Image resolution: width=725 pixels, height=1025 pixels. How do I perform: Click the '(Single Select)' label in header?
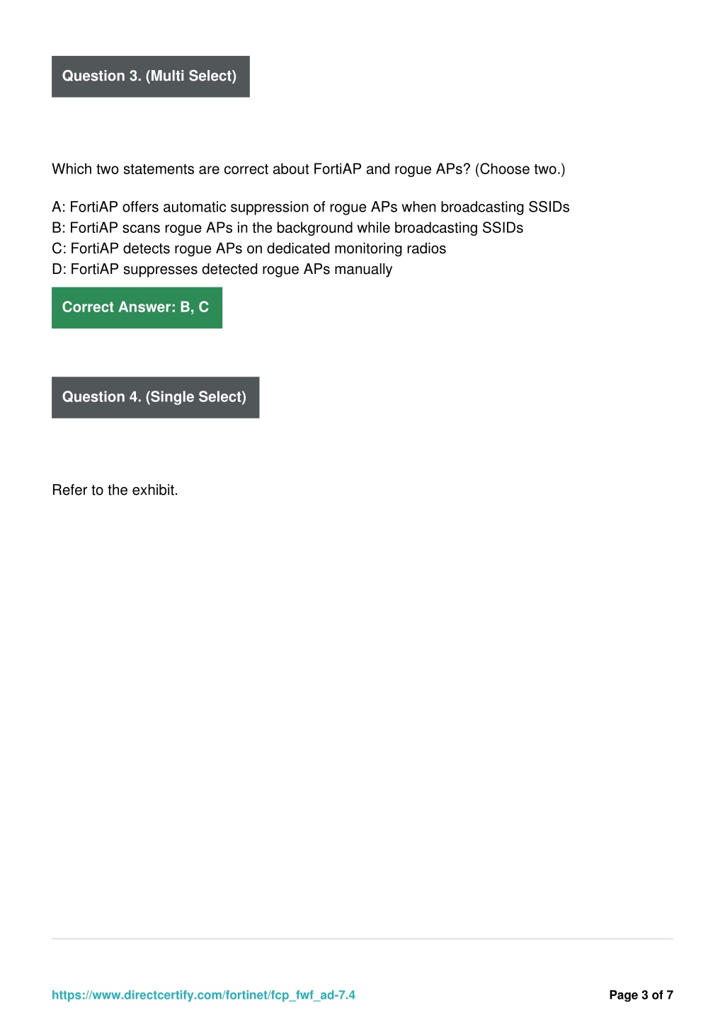coord(196,397)
